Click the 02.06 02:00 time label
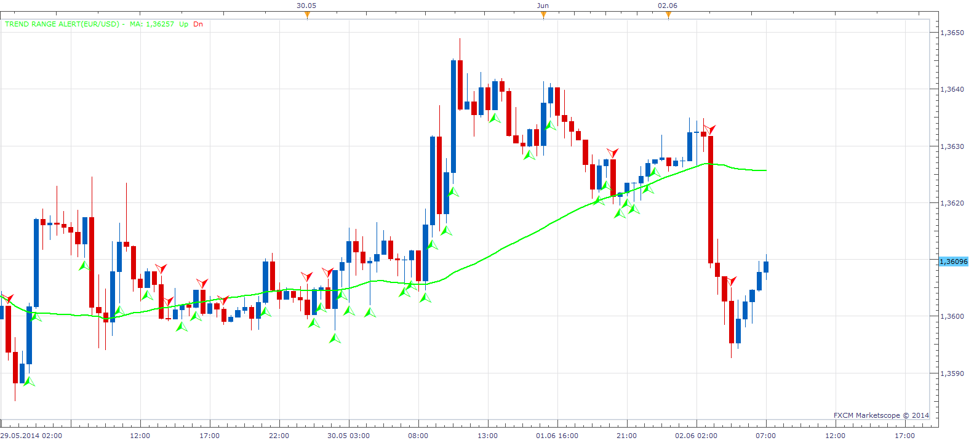Screen dimensions: 974x443 point(696,436)
